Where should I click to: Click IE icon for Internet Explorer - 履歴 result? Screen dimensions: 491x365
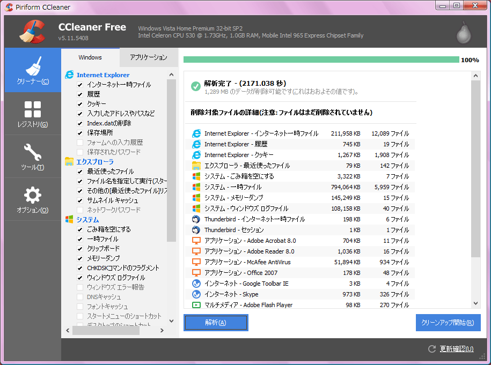(x=196, y=144)
